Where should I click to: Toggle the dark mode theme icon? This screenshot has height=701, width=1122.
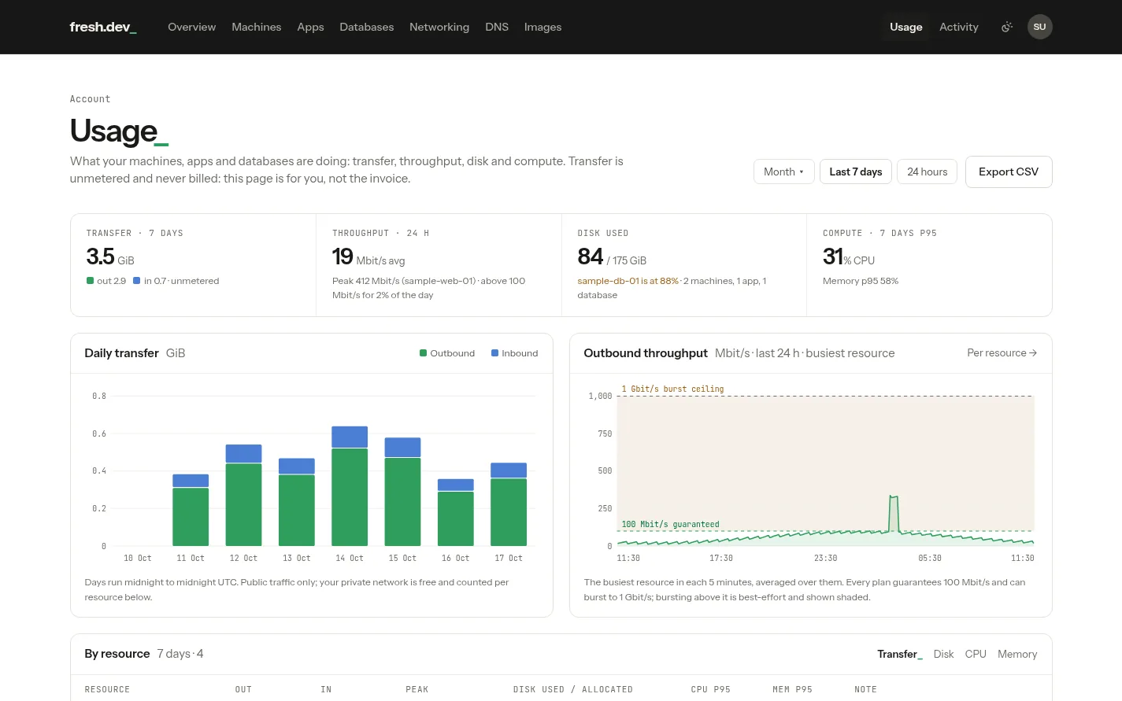point(1006,27)
